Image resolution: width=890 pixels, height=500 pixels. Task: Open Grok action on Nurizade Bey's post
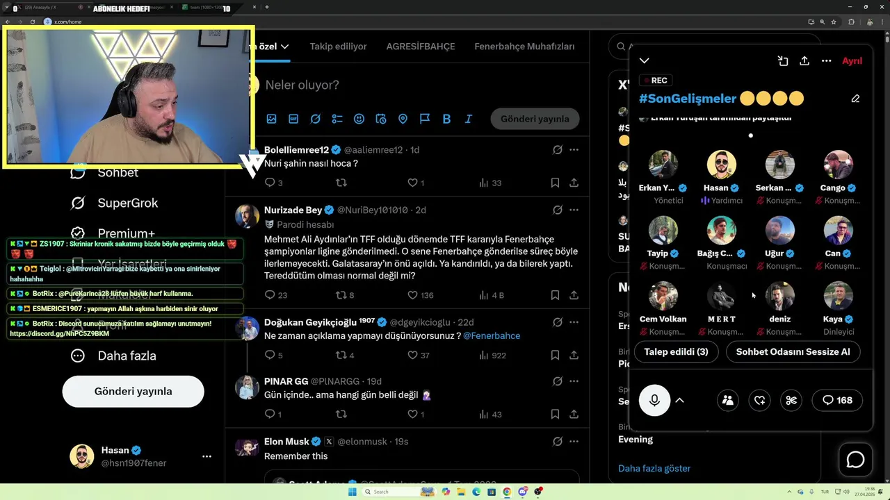[558, 210]
